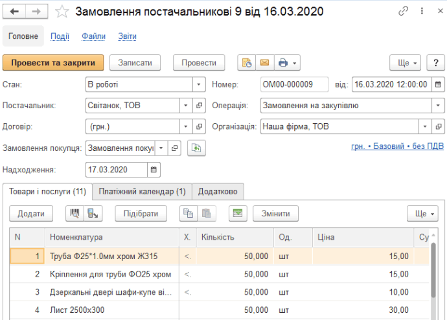Expand the Замовлення покупця dropdown arrow
Viewport: 447px width, 320px height.
tap(161, 148)
